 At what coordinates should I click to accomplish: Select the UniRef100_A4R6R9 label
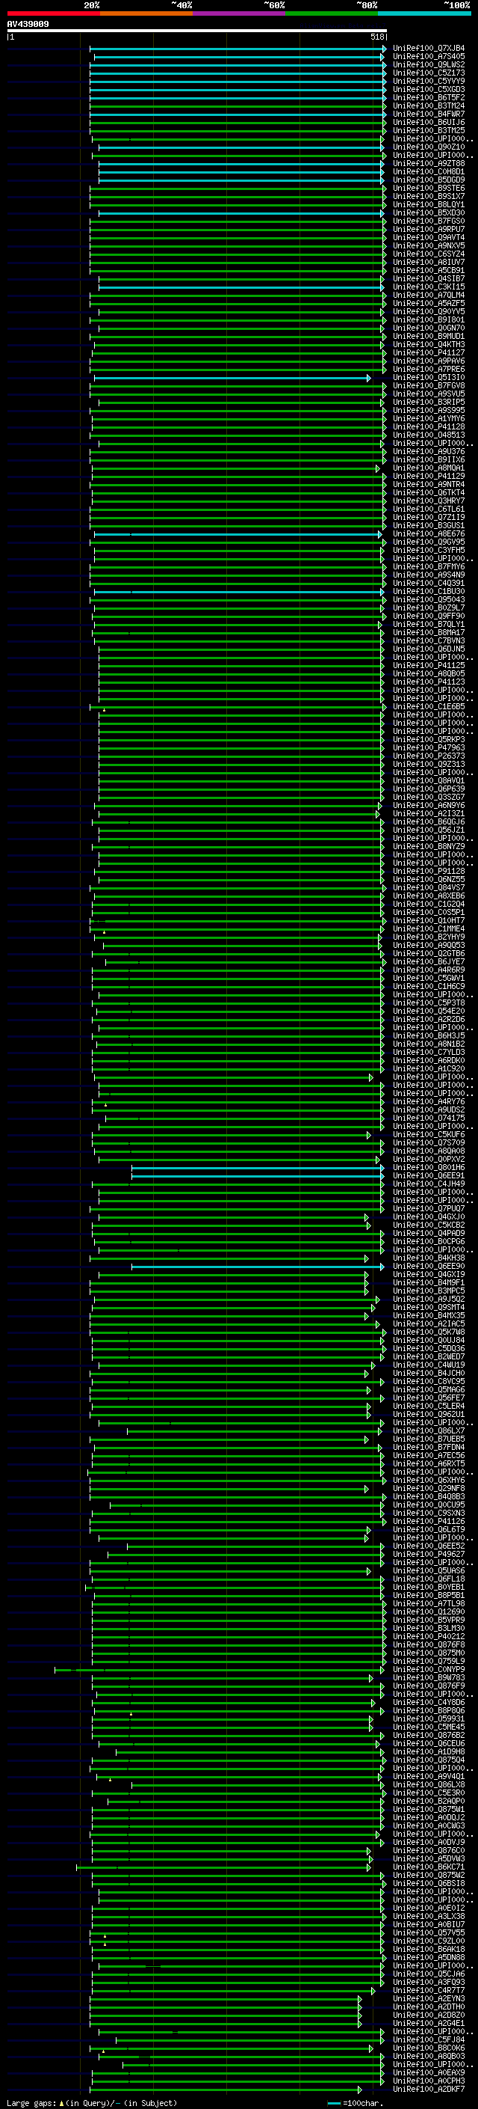[x=429, y=970]
